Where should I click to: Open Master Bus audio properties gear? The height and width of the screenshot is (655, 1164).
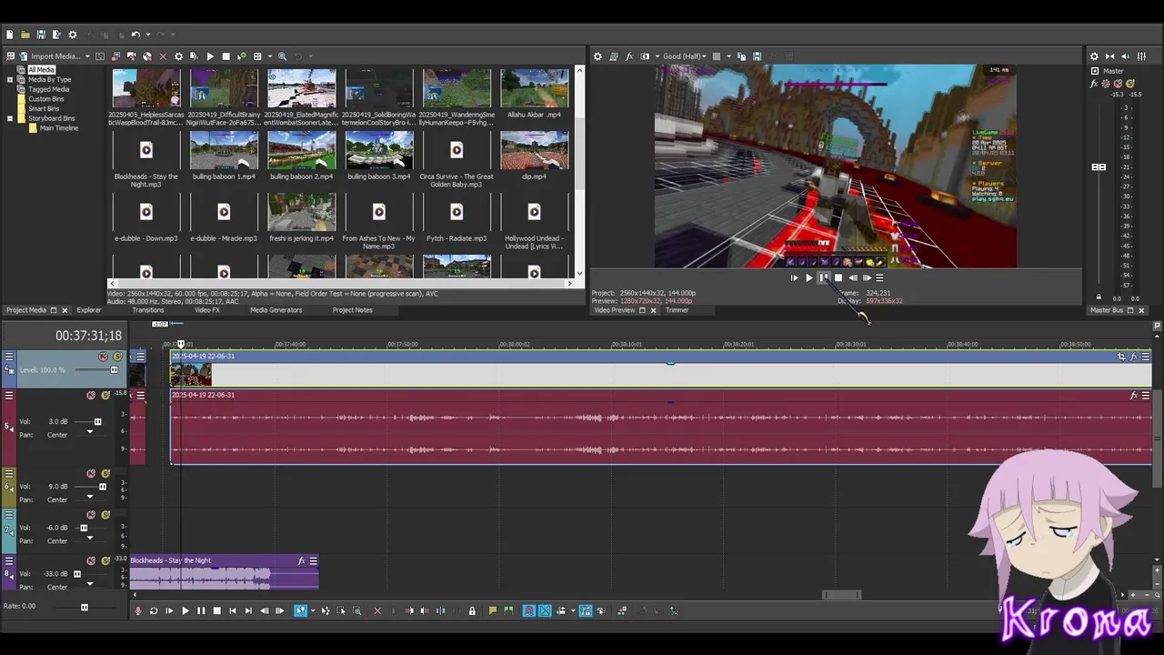1094,56
